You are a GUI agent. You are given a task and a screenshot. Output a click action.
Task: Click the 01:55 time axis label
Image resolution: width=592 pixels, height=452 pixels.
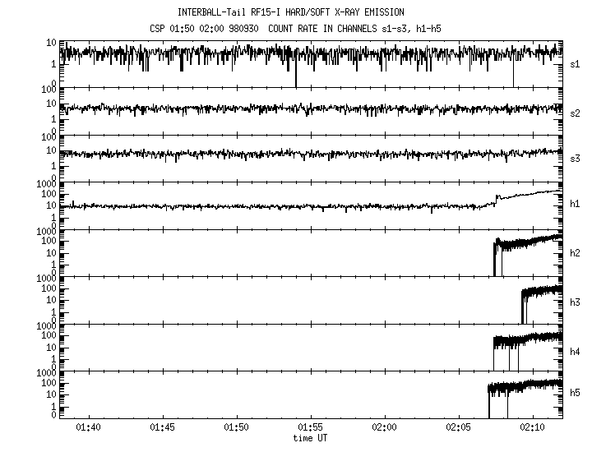(310, 427)
